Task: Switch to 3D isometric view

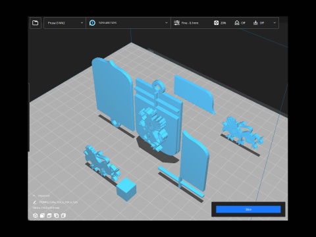Action: pyautogui.click(x=35, y=215)
